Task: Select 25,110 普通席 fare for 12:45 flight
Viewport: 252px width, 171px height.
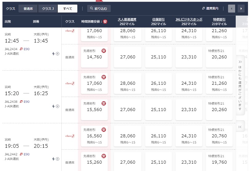Action: point(158,57)
